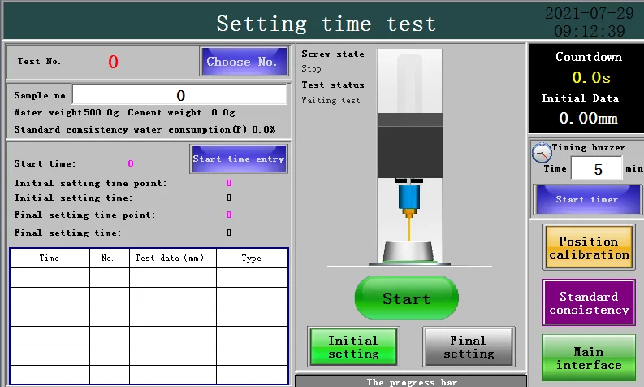Open Start time entry
Image resolution: width=644 pixels, height=387 pixels.
pos(239,159)
